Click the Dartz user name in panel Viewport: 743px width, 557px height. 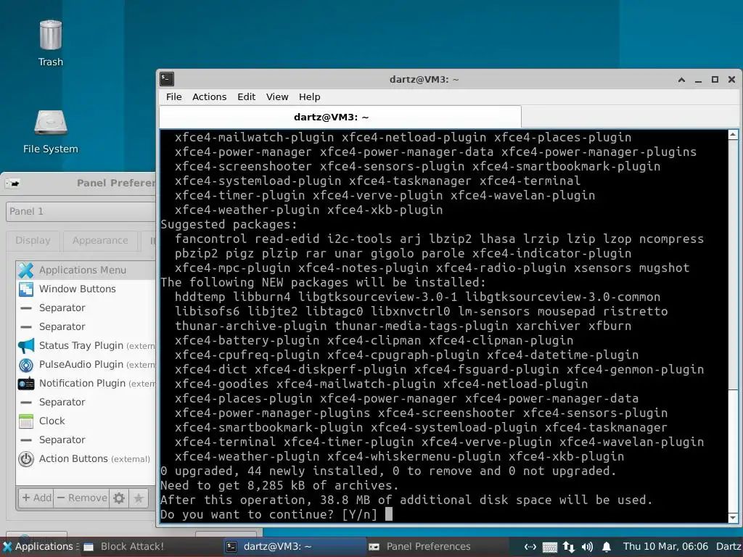(x=728, y=547)
